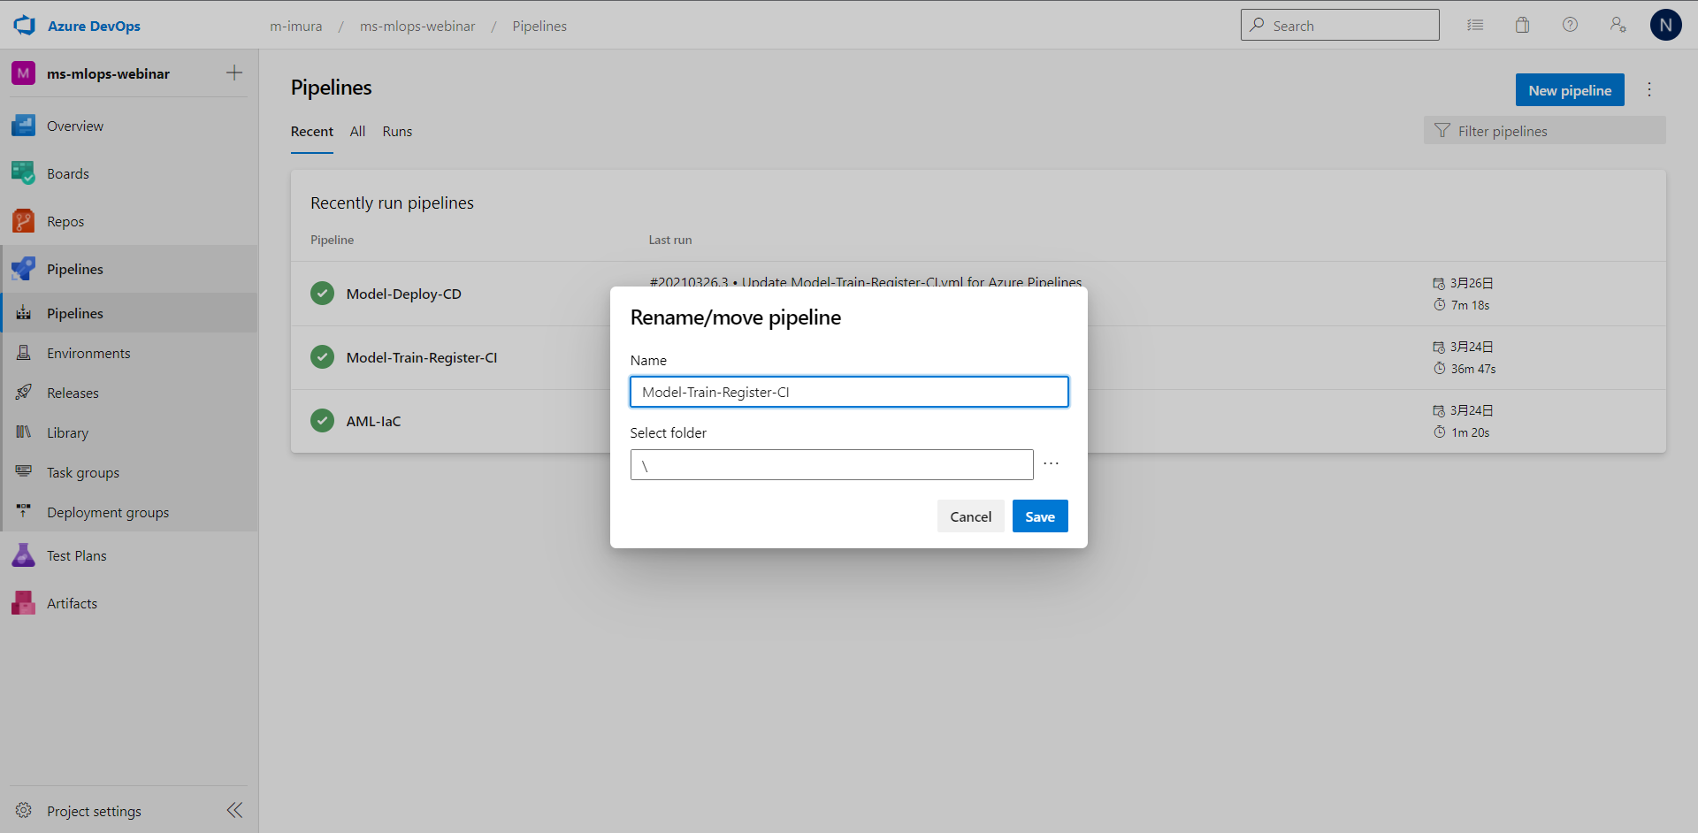Viewport: 1698px width, 833px height.
Task: Click the Pipelines breadcrumb
Action: point(539,27)
